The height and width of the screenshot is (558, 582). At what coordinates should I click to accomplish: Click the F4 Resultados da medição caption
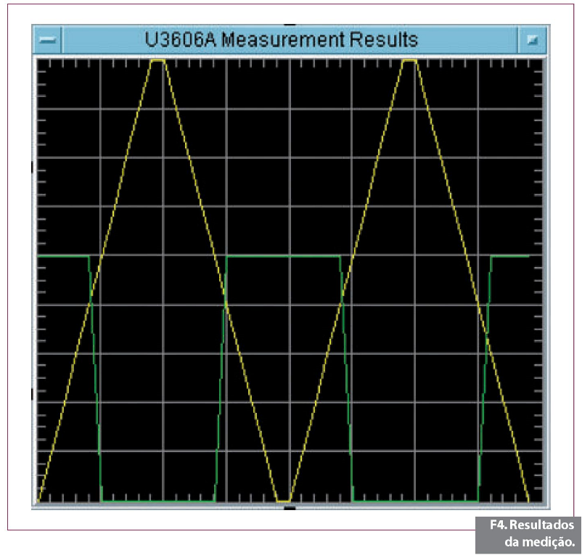(532, 533)
